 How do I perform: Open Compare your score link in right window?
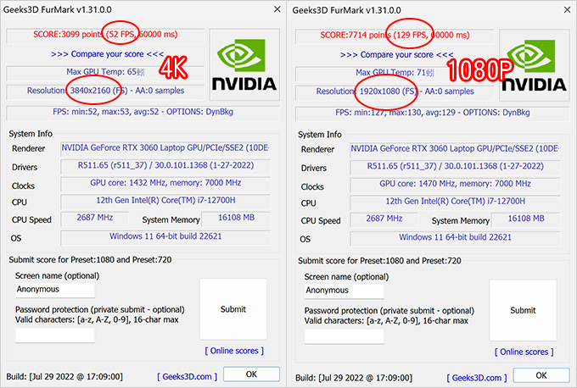397,55
